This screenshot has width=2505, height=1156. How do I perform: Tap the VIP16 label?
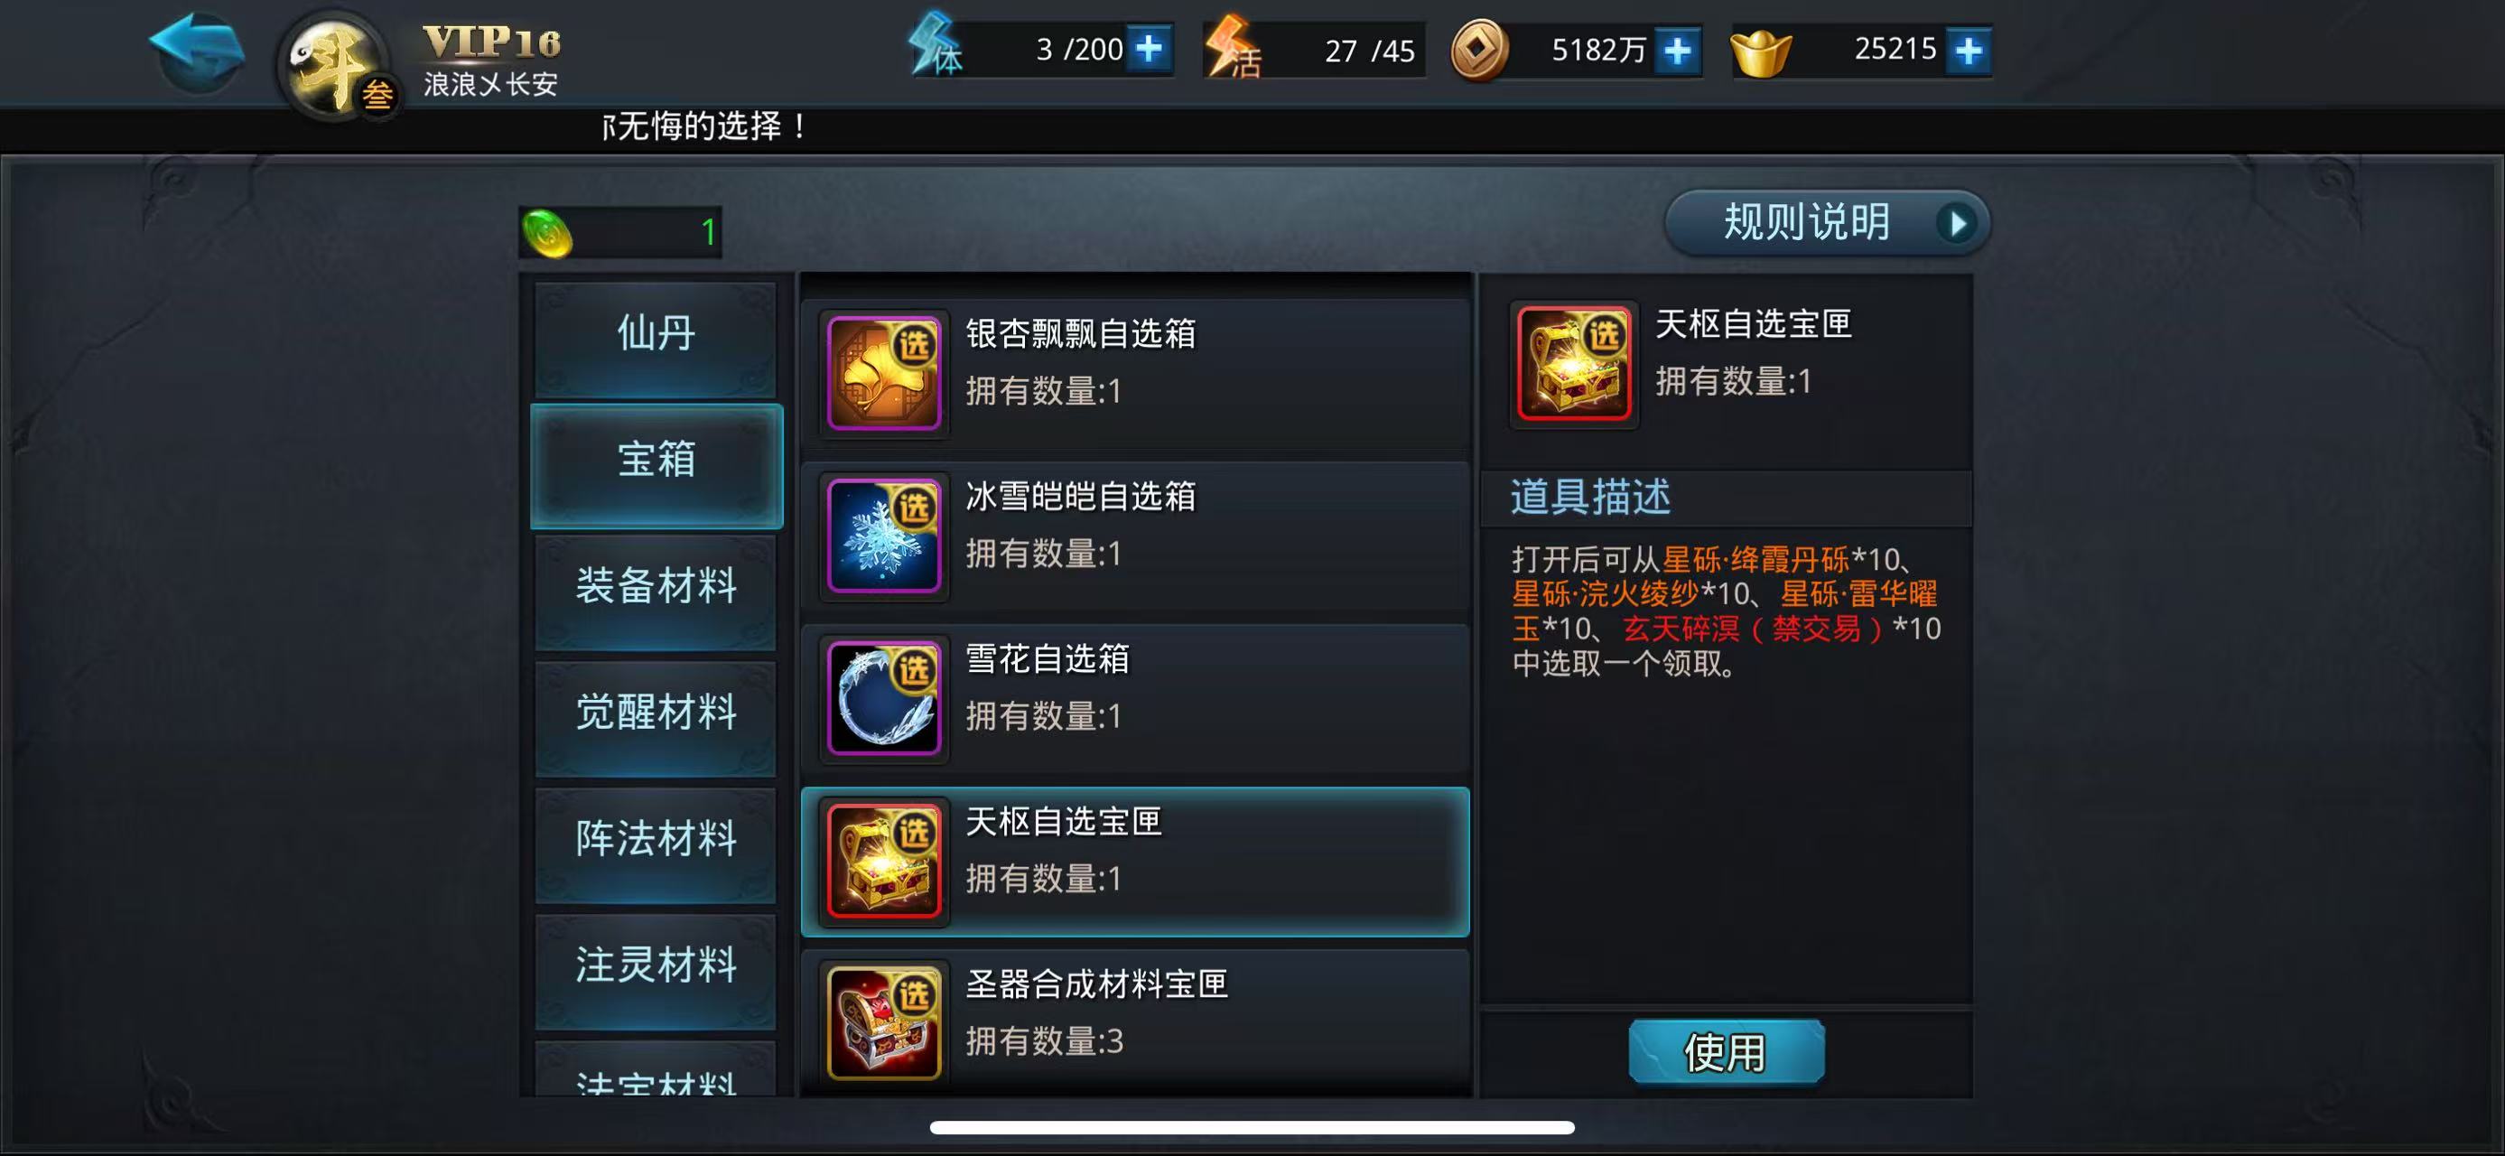pyautogui.click(x=491, y=42)
